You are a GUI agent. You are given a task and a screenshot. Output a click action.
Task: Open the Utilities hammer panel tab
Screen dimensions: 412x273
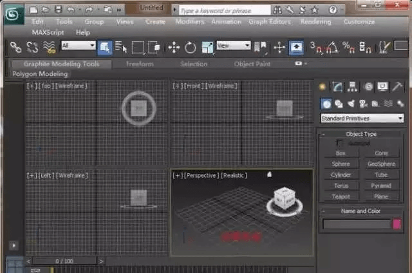(x=398, y=86)
